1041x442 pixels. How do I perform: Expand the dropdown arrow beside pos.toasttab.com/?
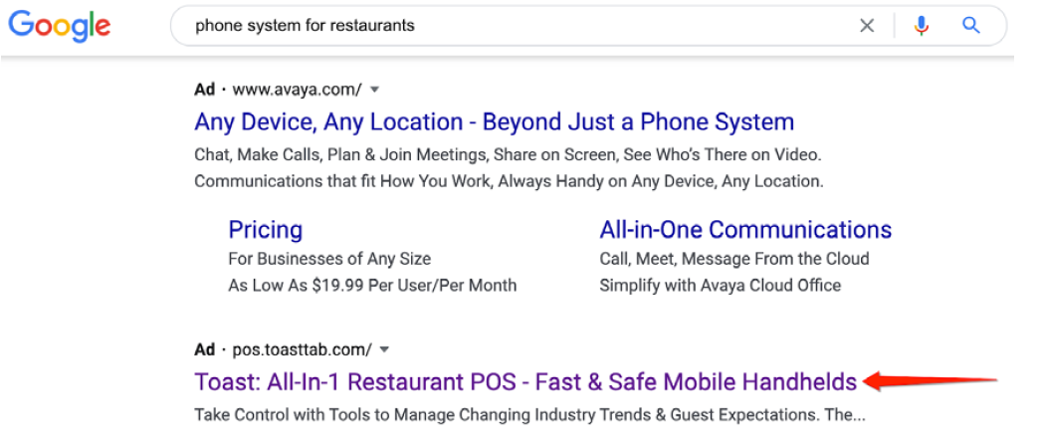pyautogui.click(x=384, y=349)
